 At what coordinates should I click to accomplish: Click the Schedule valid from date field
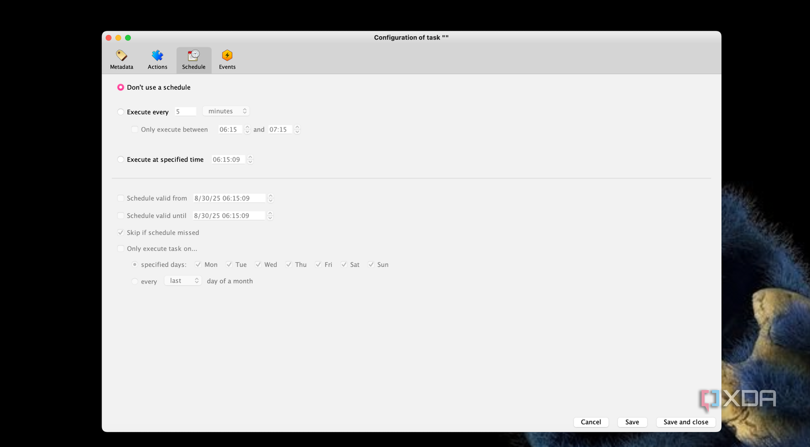[x=230, y=199]
